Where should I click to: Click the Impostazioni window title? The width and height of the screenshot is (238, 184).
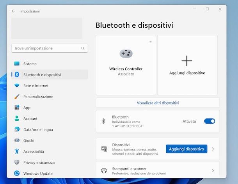[30, 11]
